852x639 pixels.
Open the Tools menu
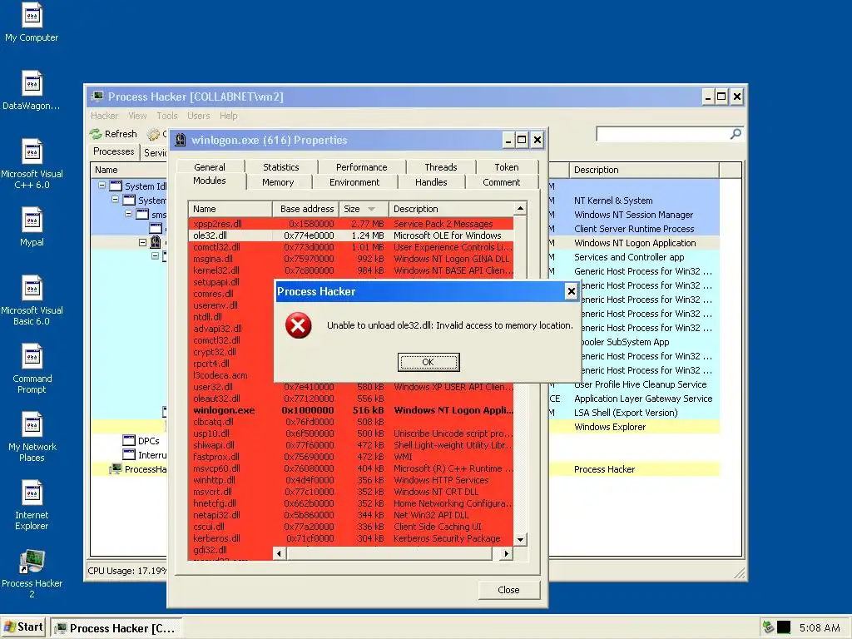[166, 116]
